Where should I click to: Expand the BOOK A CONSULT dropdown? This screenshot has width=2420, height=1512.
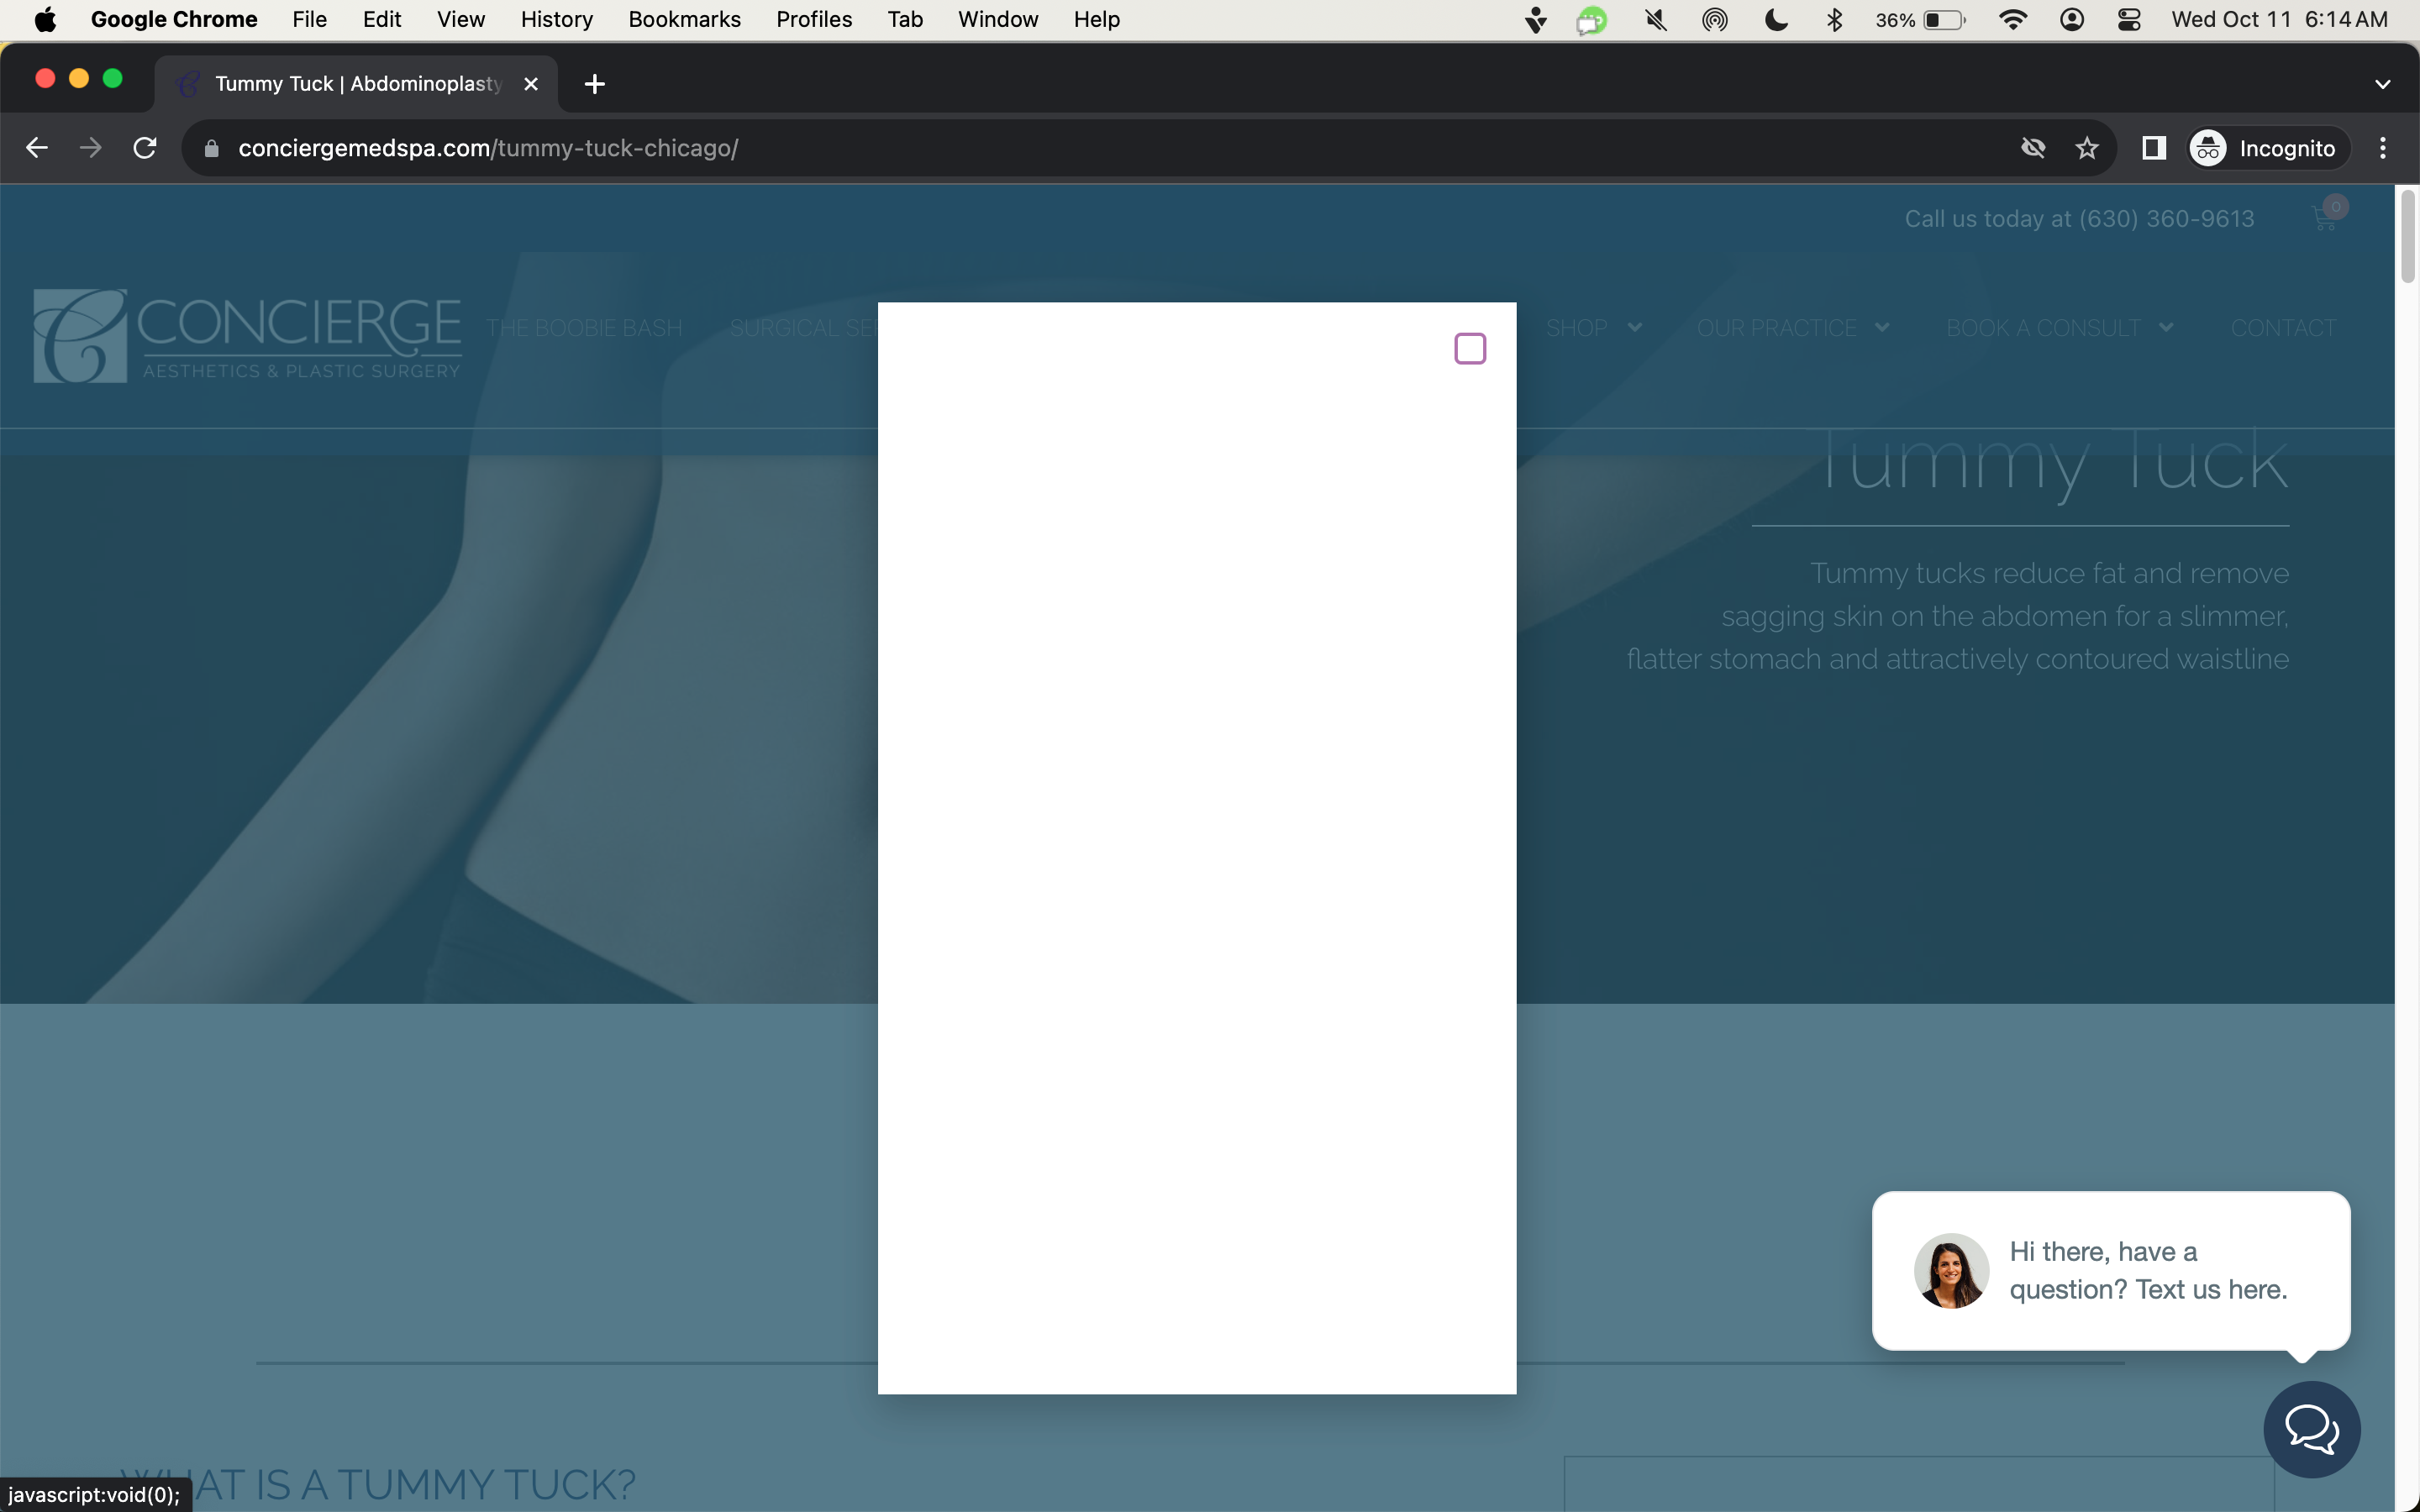click(2060, 327)
